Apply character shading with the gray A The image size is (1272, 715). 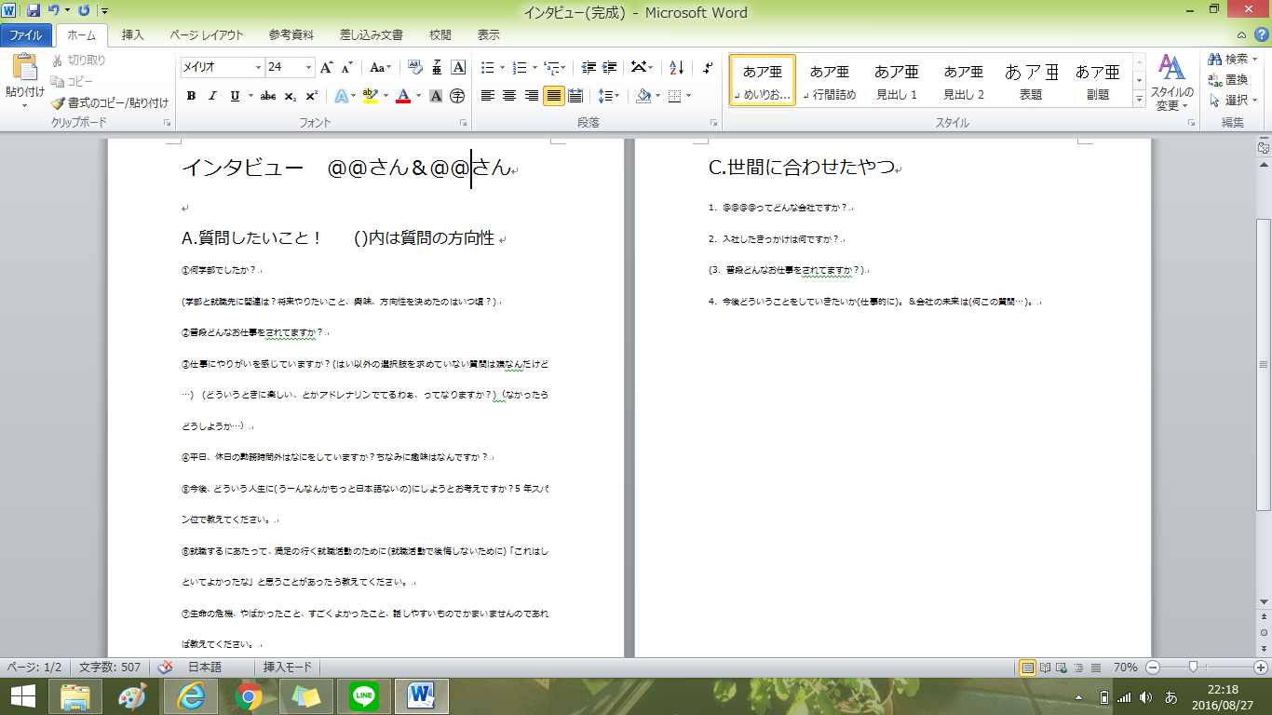pyautogui.click(x=436, y=96)
